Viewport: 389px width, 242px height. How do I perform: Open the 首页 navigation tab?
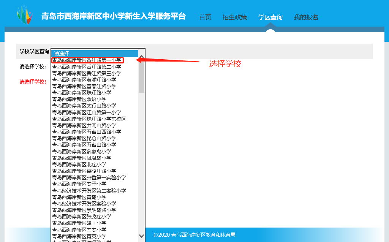coord(205,17)
